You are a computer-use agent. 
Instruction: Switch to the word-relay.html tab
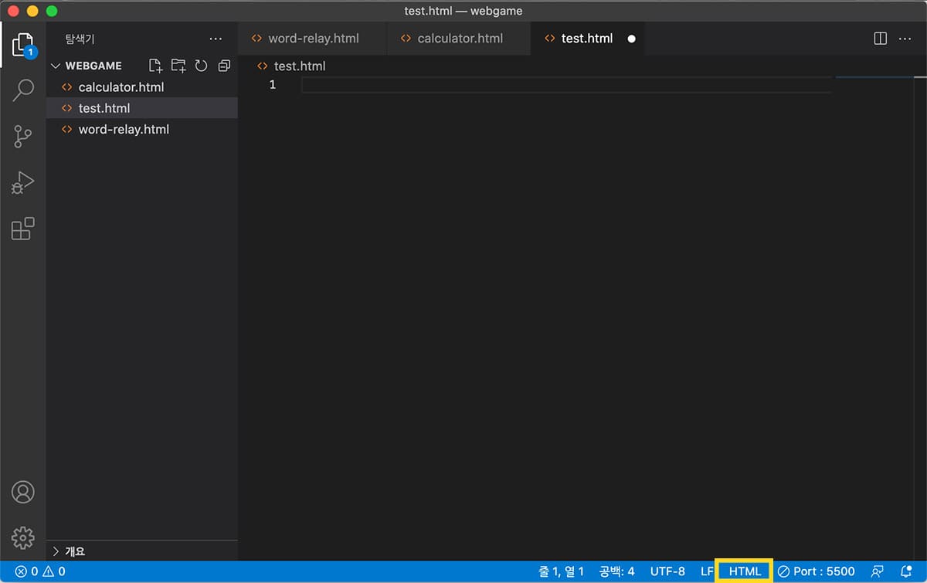(x=312, y=38)
